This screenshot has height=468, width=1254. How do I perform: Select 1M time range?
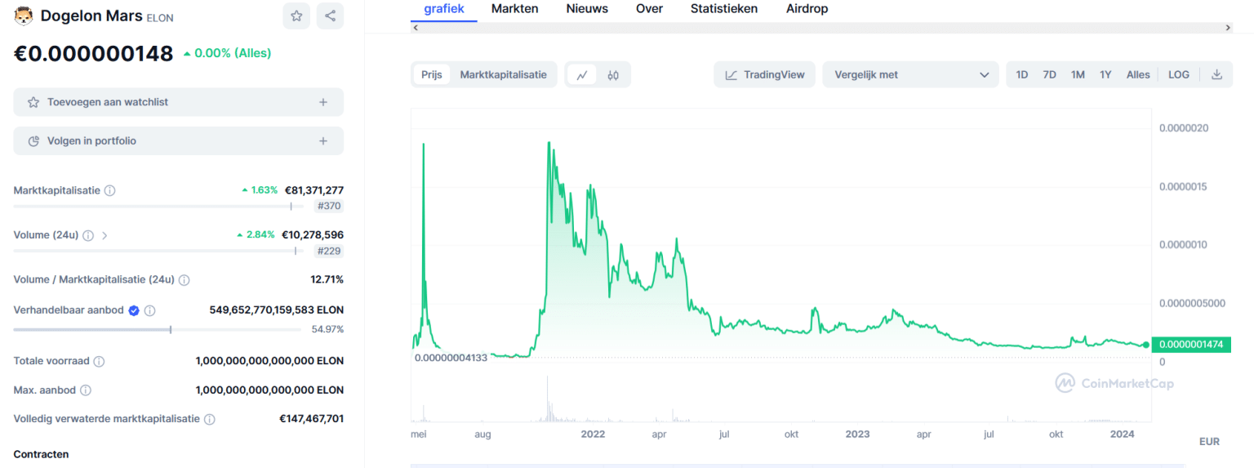click(1078, 74)
